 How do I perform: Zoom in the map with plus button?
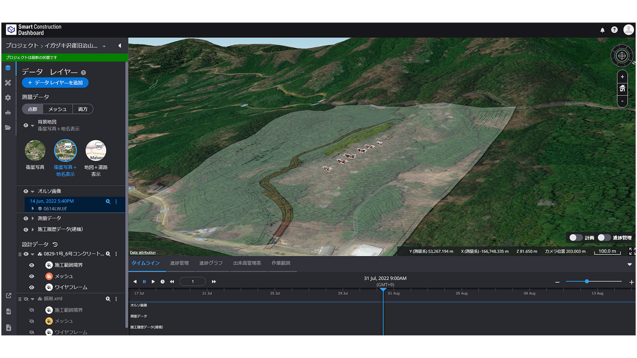pos(622,76)
